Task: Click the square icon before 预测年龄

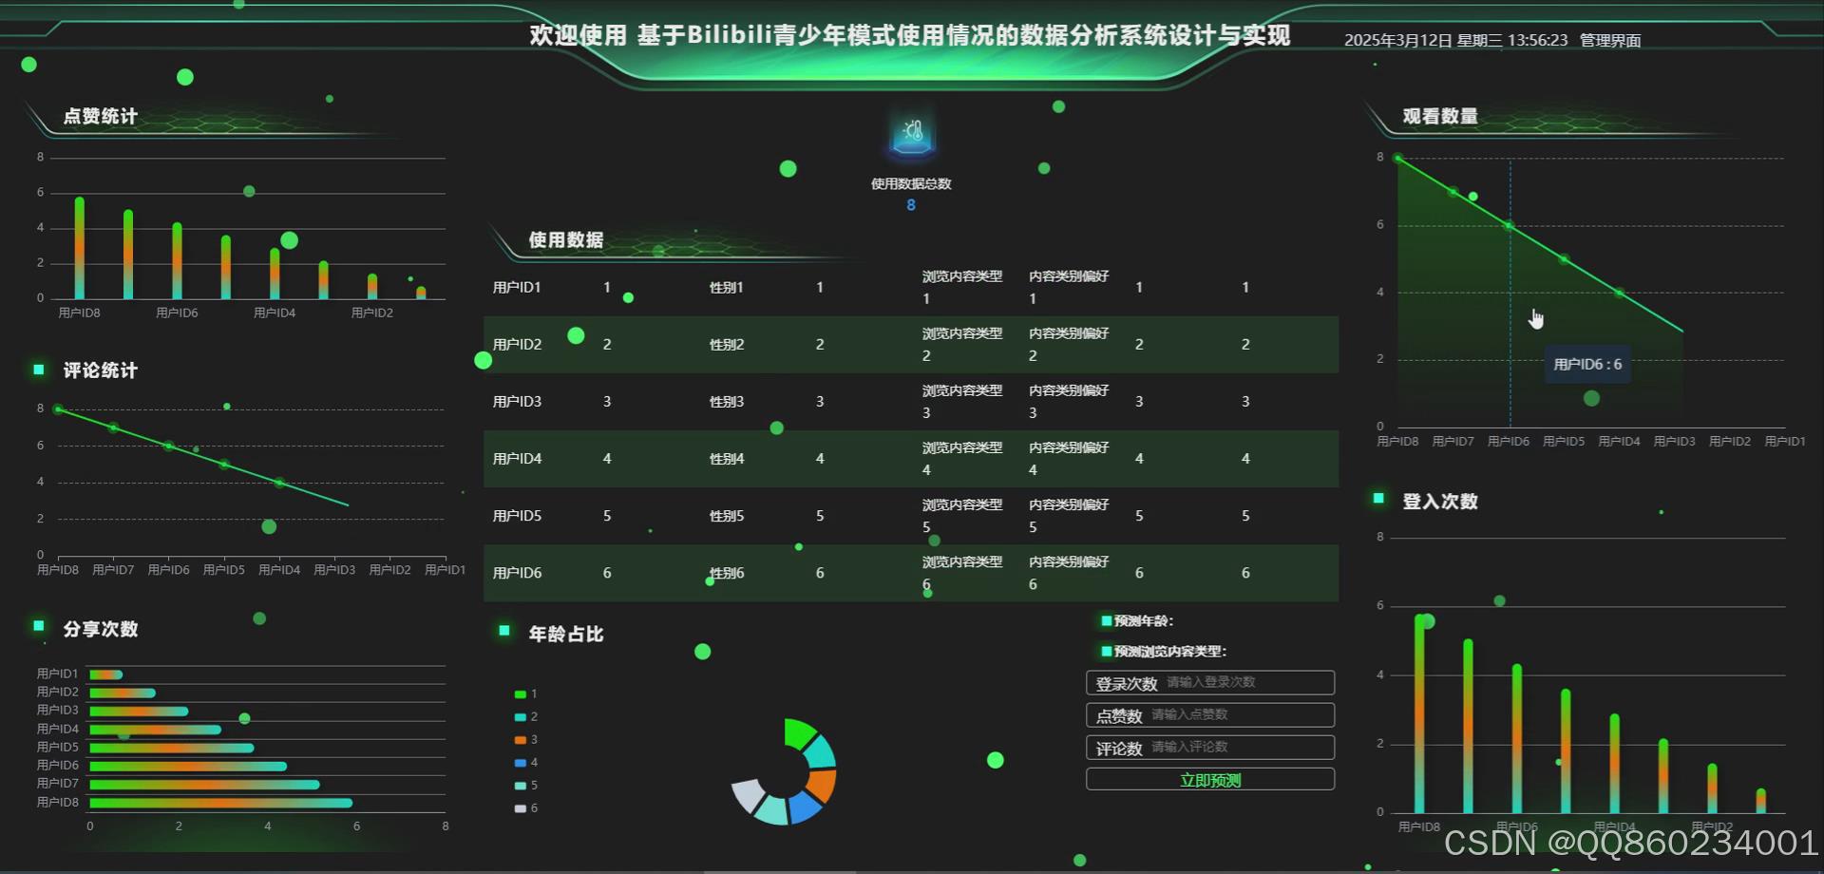Action: point(1105,620)
